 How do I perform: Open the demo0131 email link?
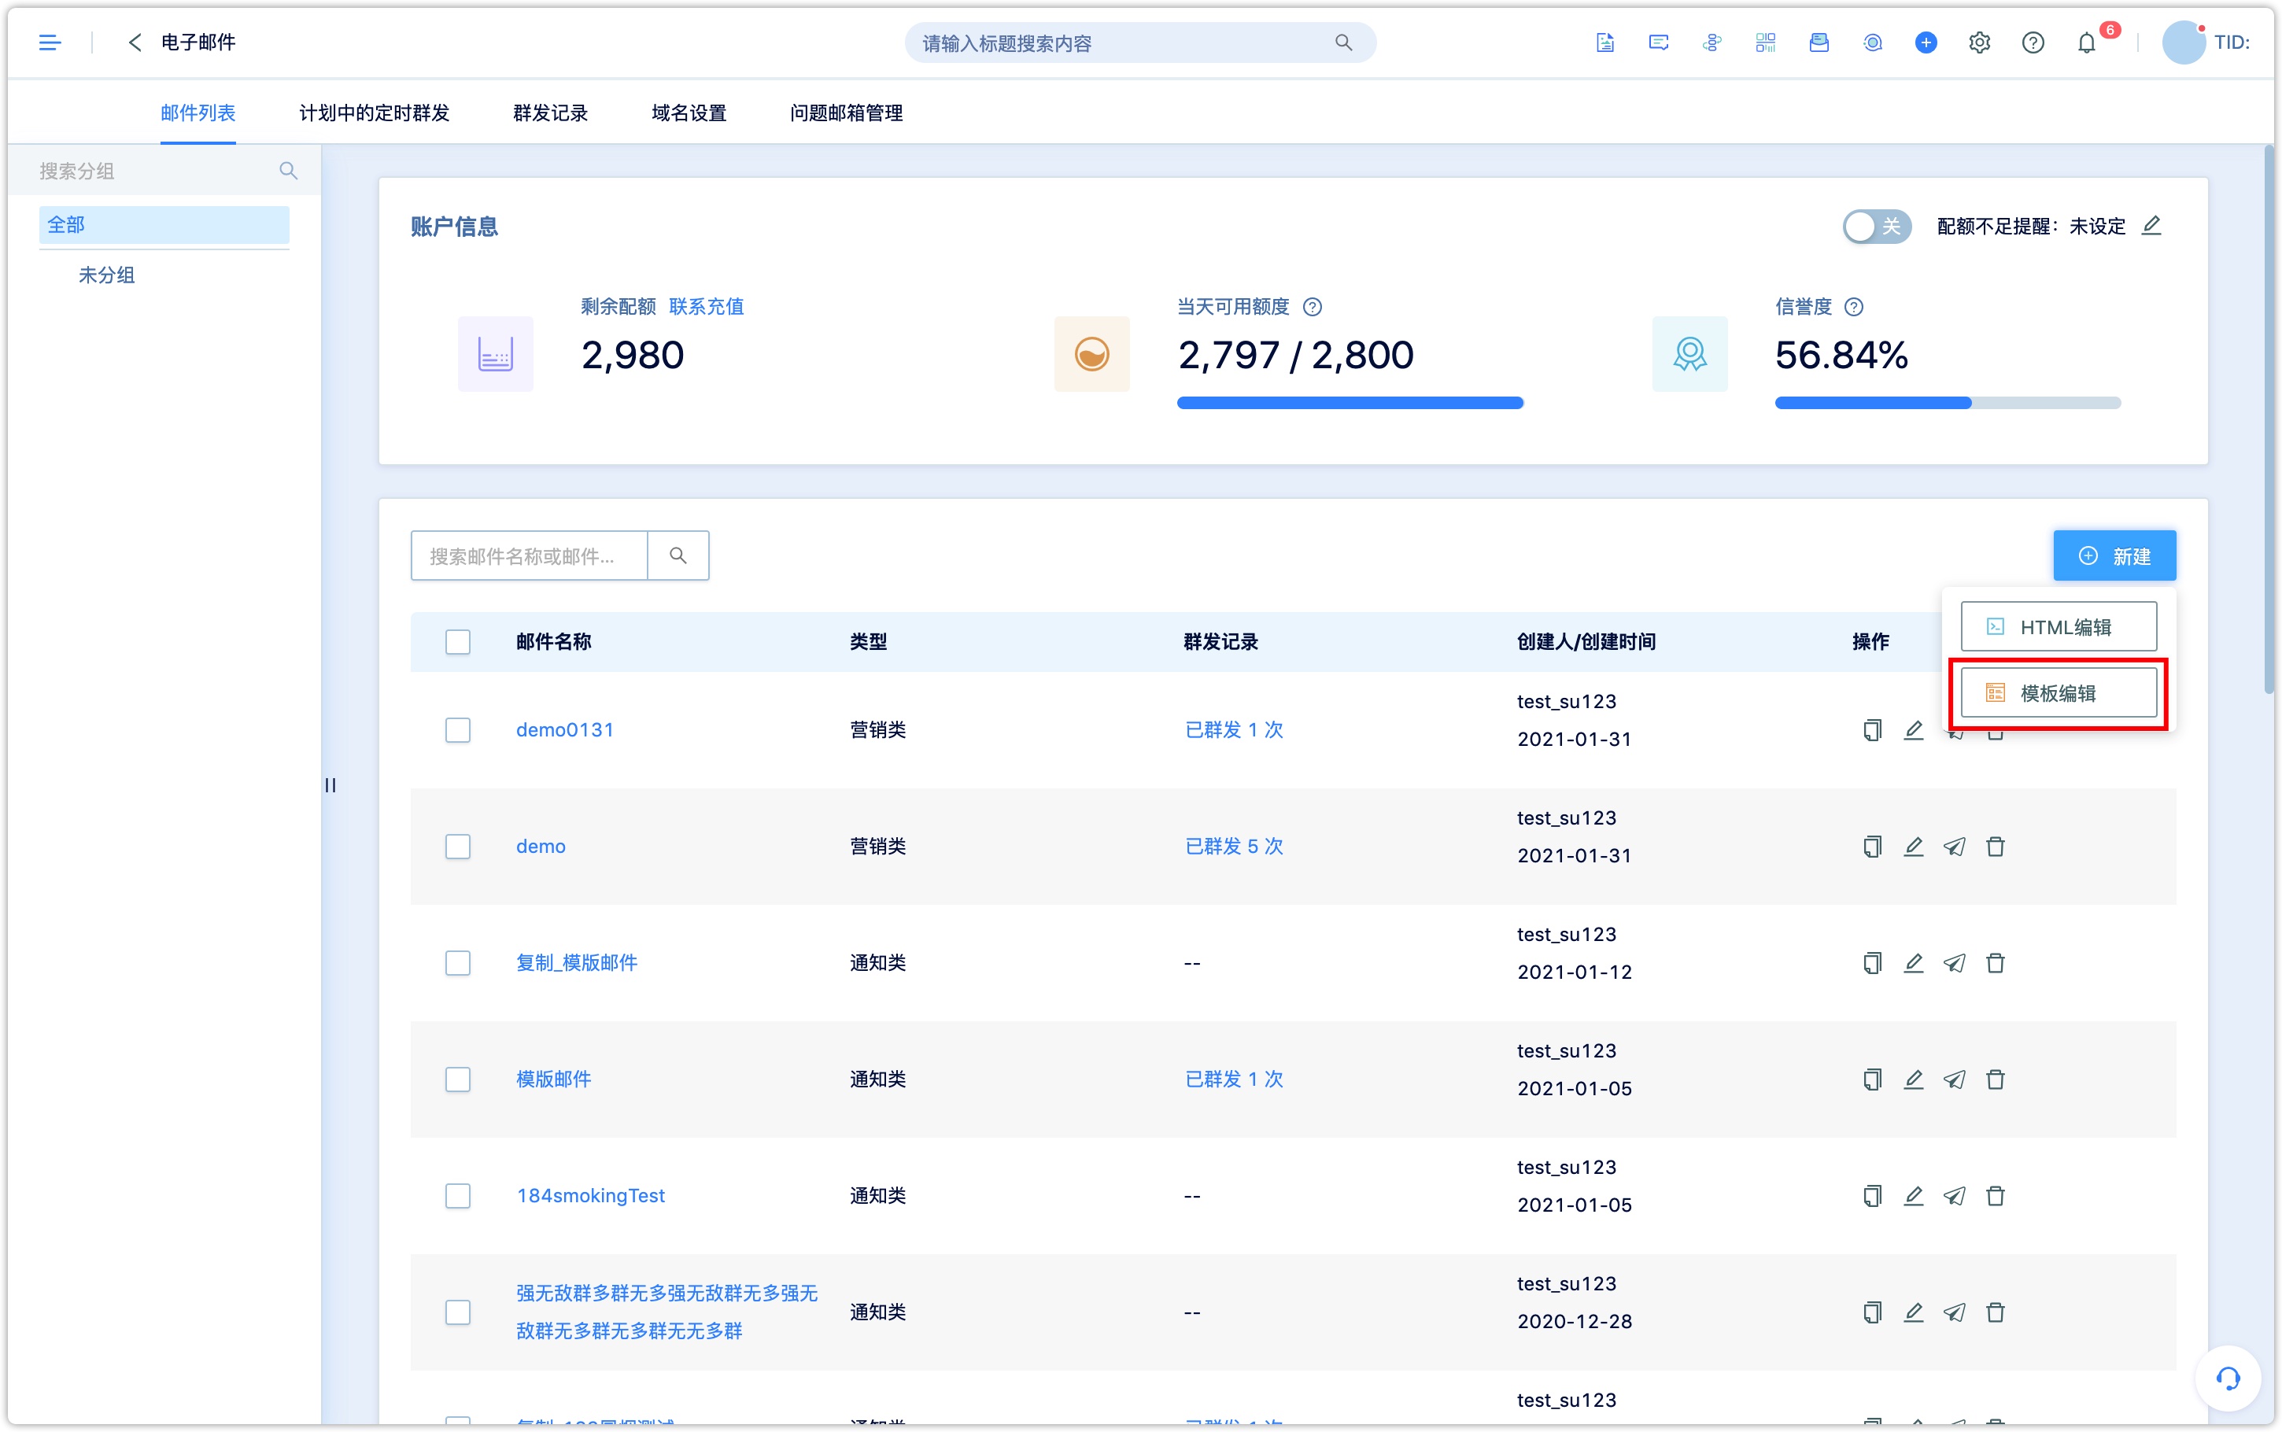(564, 730)
